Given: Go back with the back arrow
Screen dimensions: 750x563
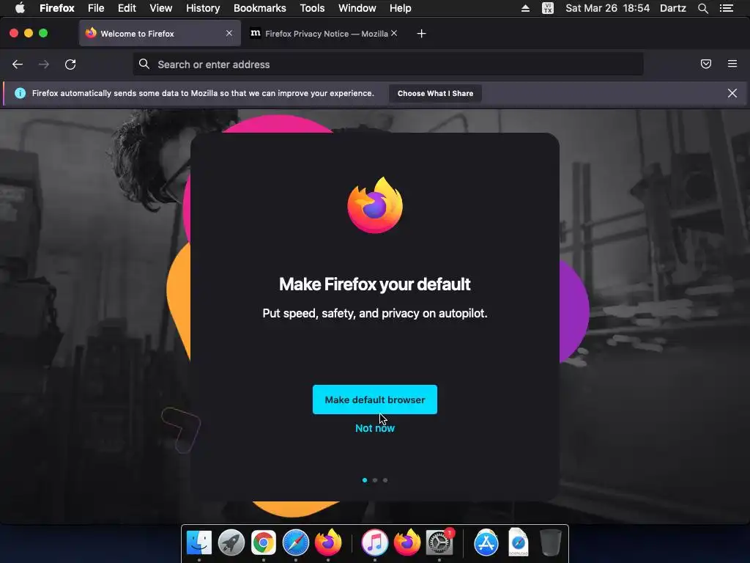Looking at the screenshot, I should click(x=18, y=65).
